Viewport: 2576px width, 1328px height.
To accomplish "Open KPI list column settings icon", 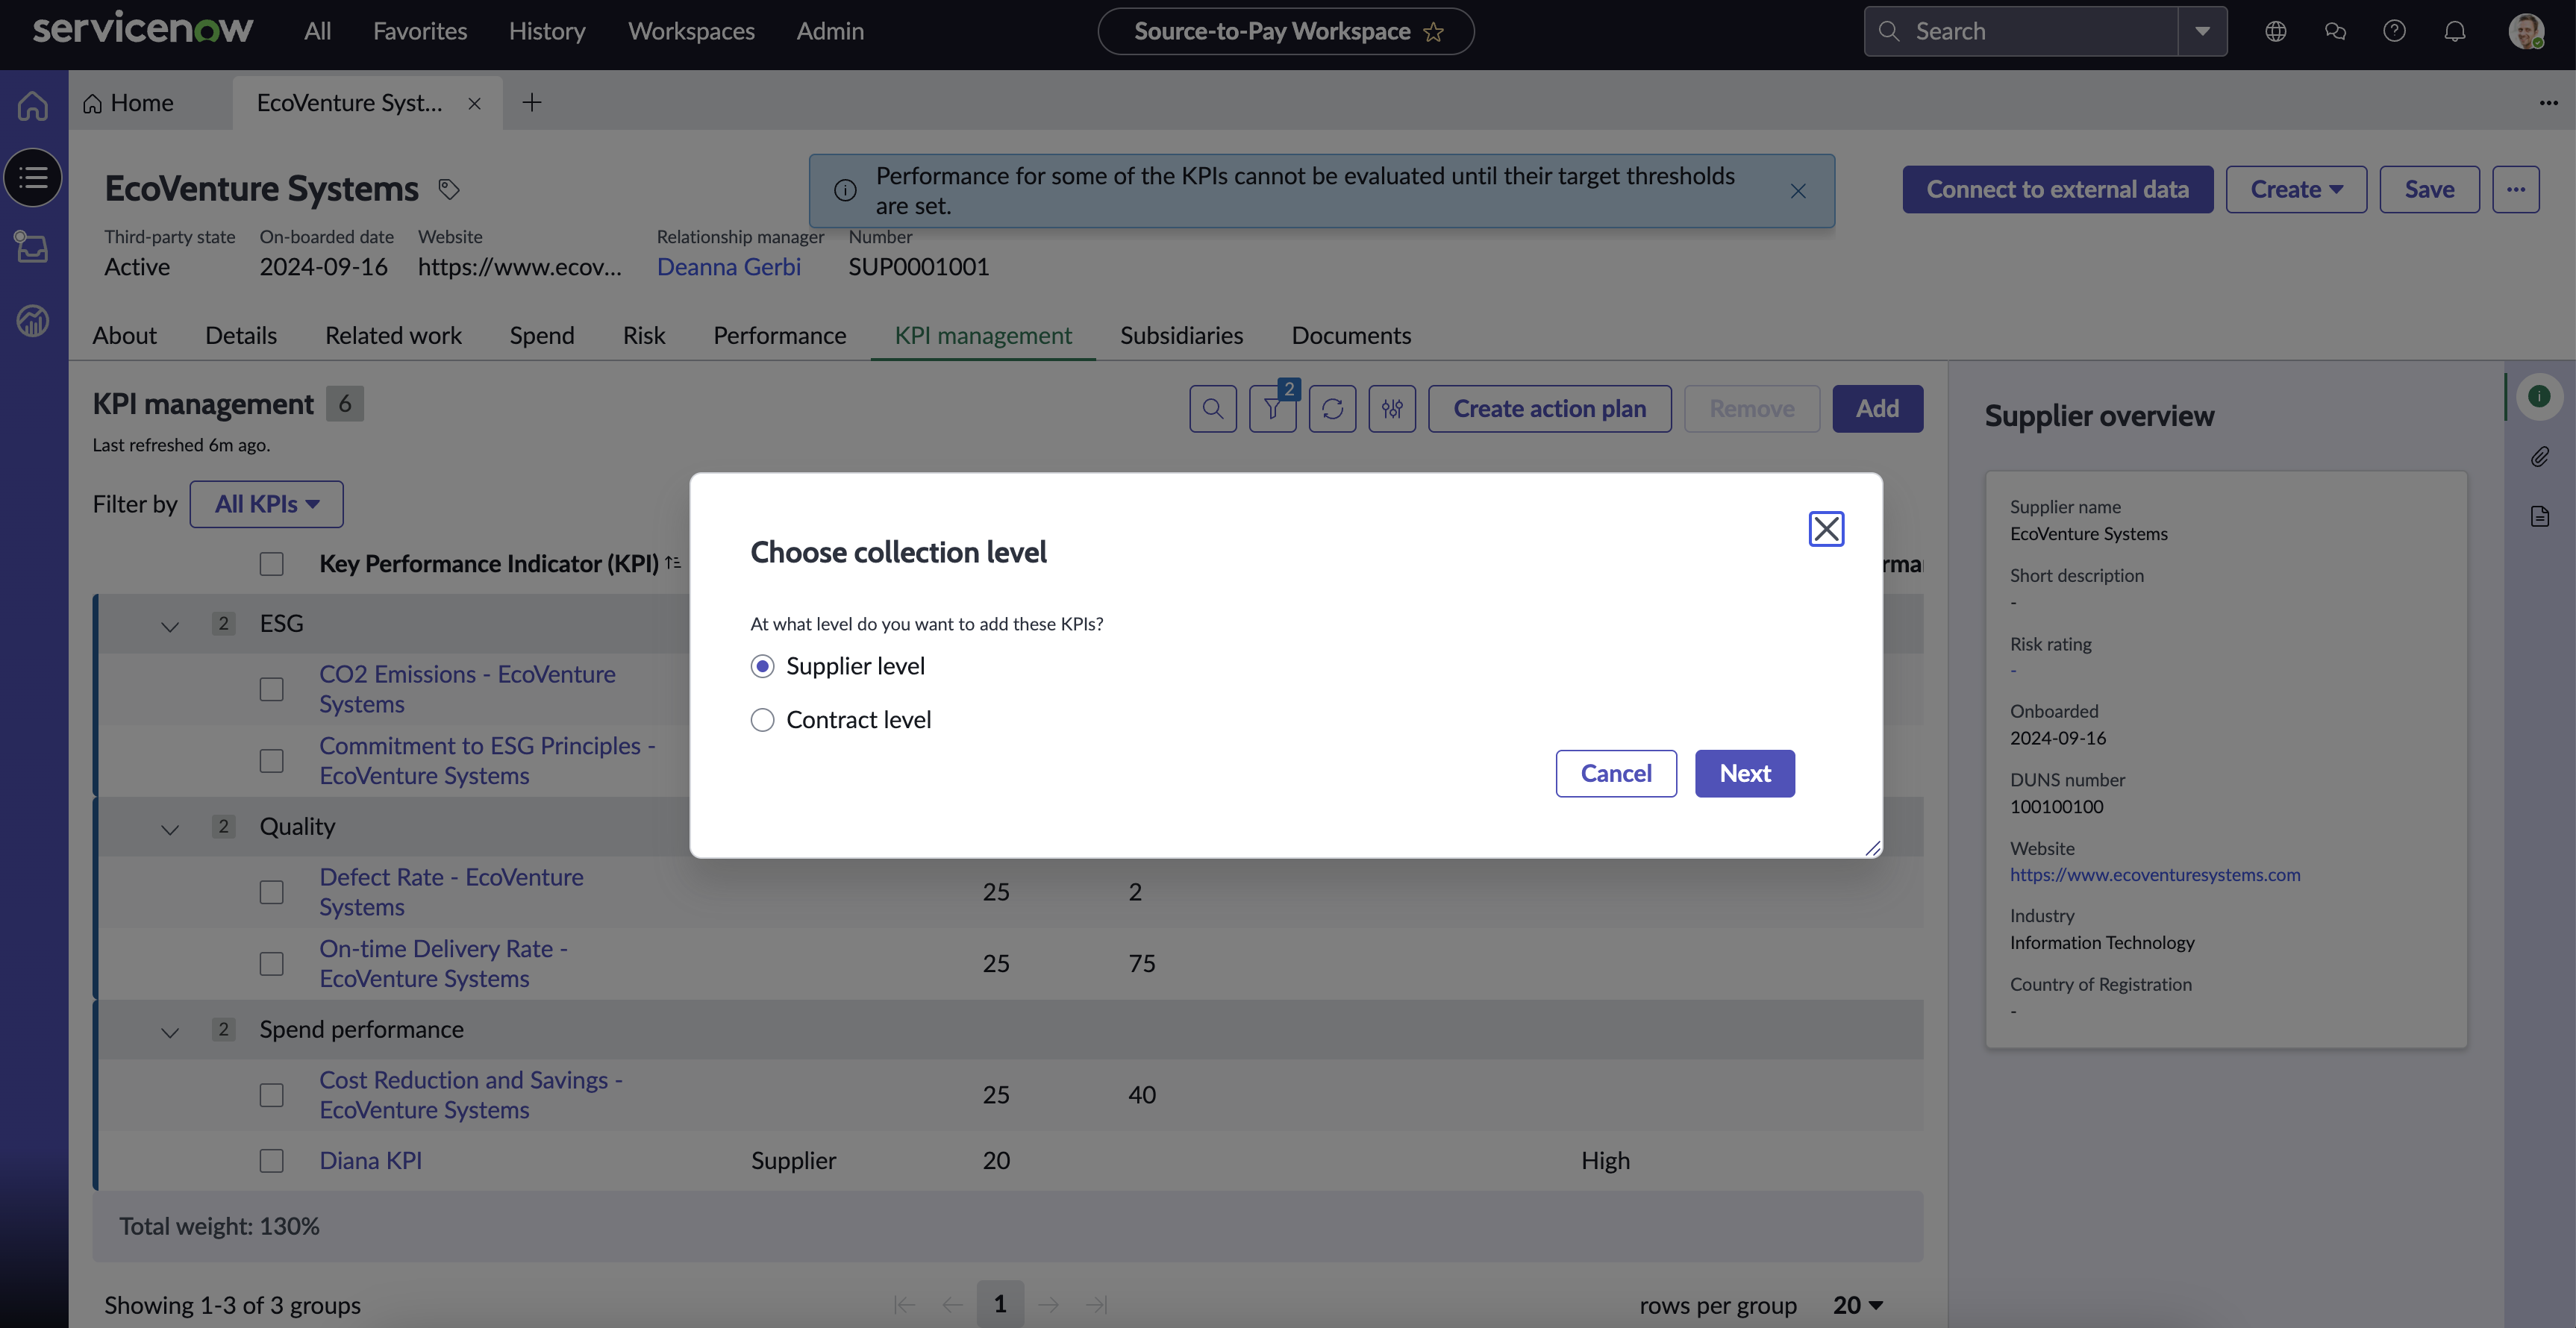I will coord(1392,409).
